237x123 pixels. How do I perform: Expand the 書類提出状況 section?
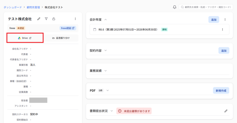click(111, 111)
